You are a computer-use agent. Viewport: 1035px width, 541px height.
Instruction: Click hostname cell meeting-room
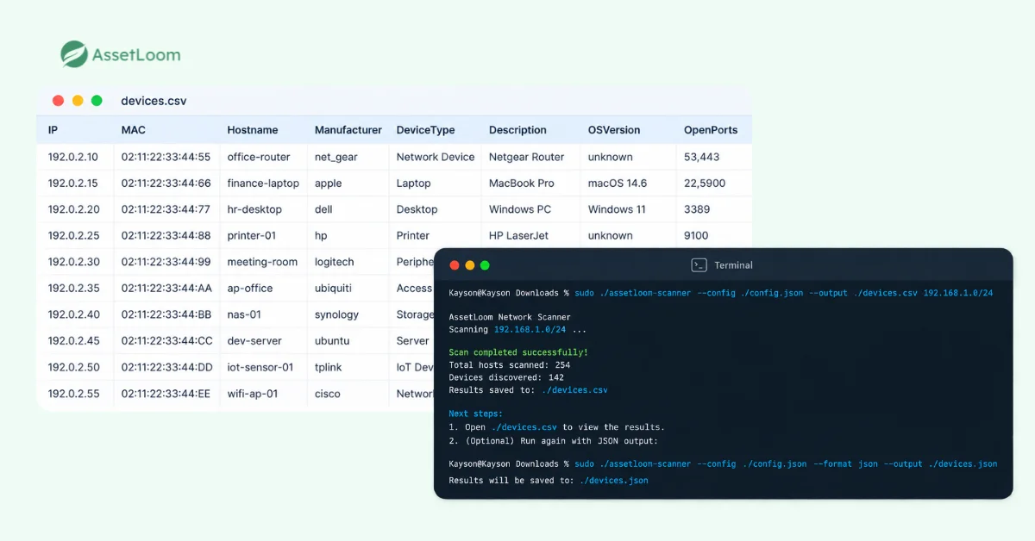tap(262, 262)
